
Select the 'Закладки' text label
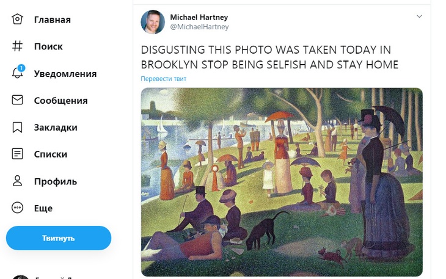point(56,128)
